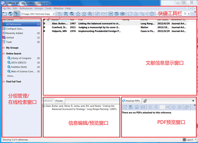Click the Format Bibliography toolbar icon
Screen dimensions: 198x143
[117, 14]
